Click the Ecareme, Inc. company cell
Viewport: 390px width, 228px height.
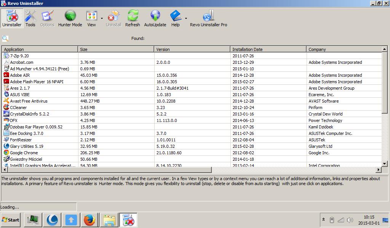click(x=321, y=95)
